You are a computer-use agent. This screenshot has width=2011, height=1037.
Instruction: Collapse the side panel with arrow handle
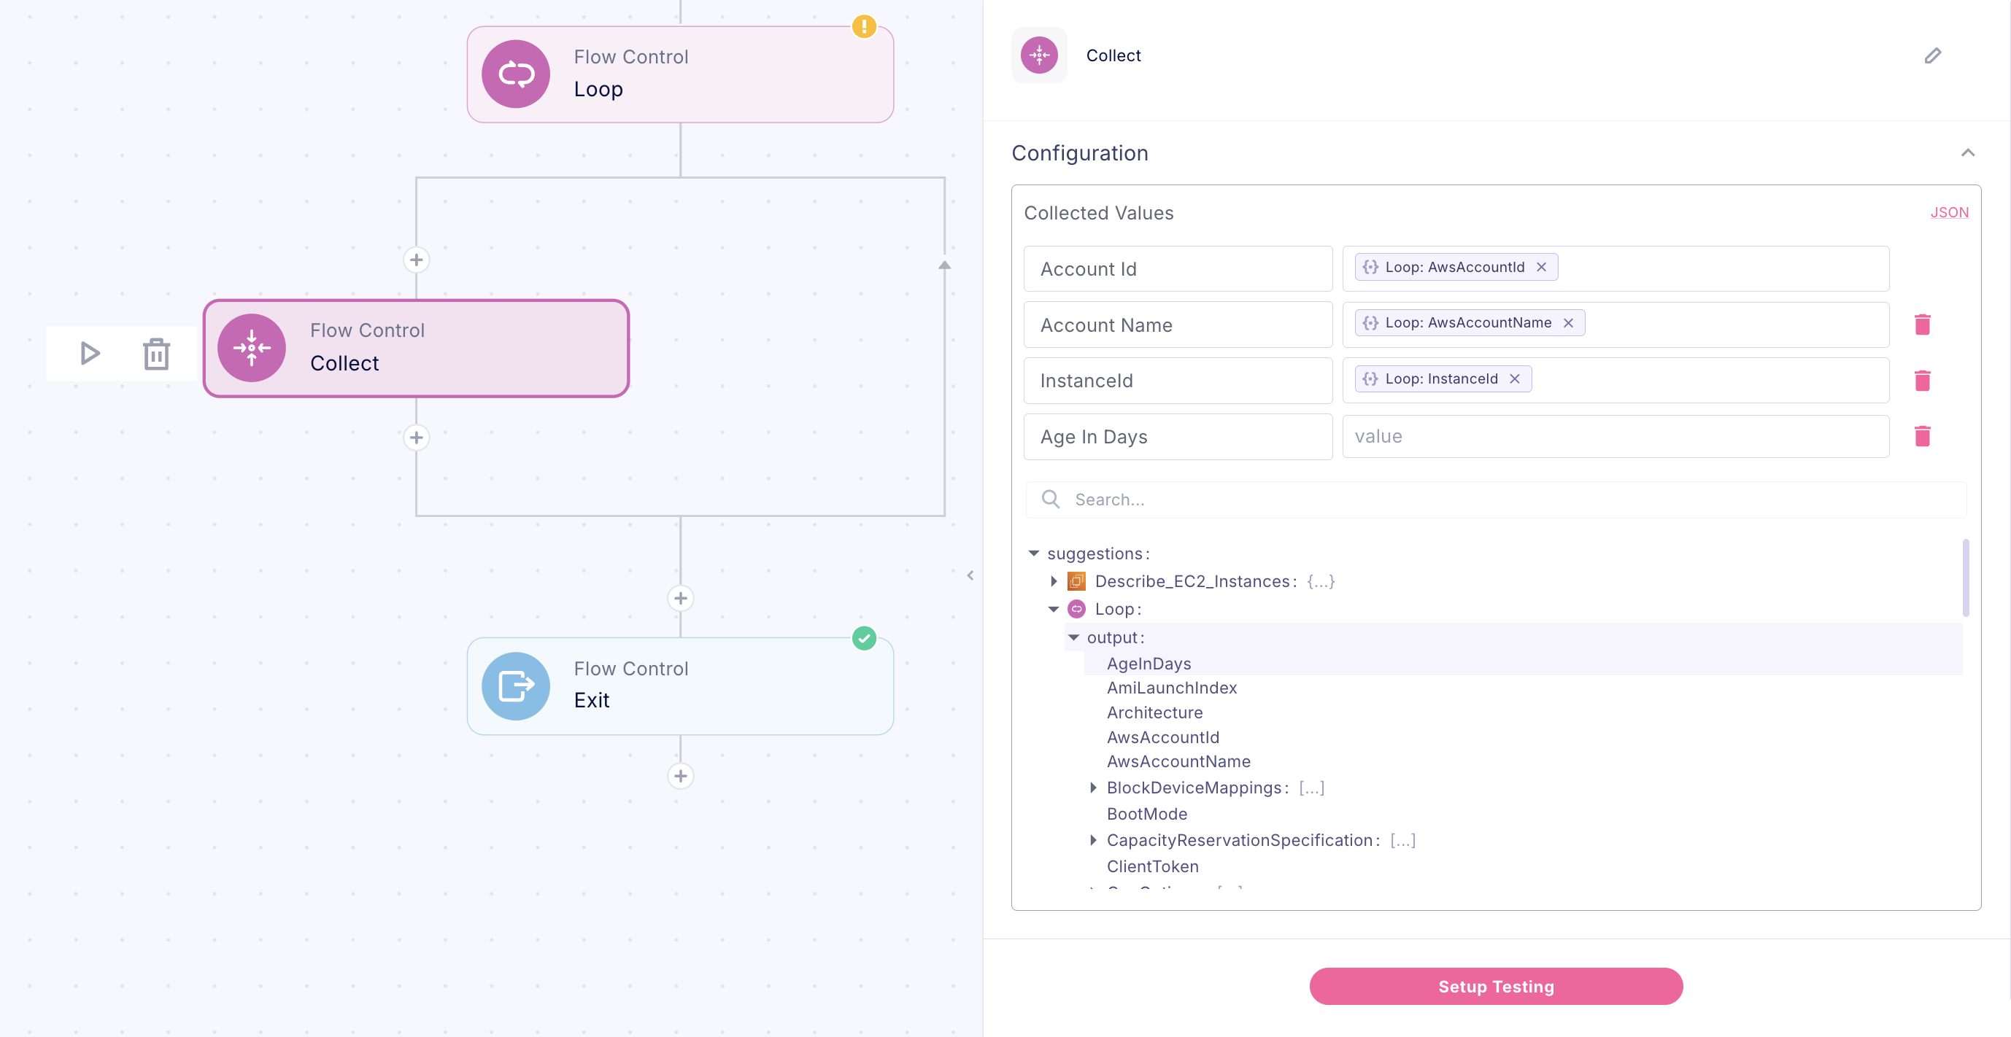point(970,576)
